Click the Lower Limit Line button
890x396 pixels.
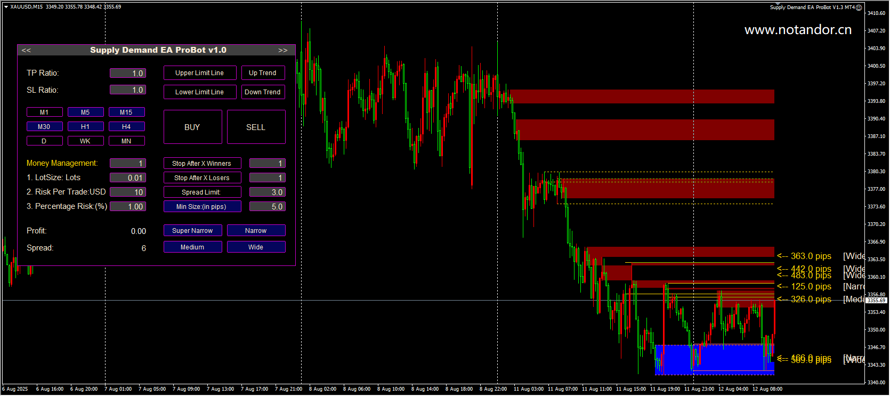[x=200, y=92]
